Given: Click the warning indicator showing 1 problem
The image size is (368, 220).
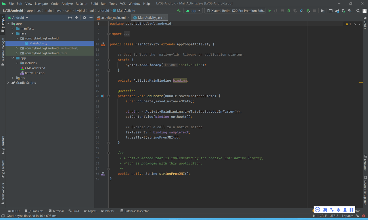Looking at the screenshot, I should [x=348, y=24].
